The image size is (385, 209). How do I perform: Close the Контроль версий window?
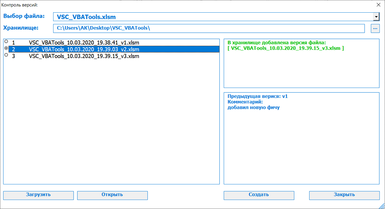[378, 5]
